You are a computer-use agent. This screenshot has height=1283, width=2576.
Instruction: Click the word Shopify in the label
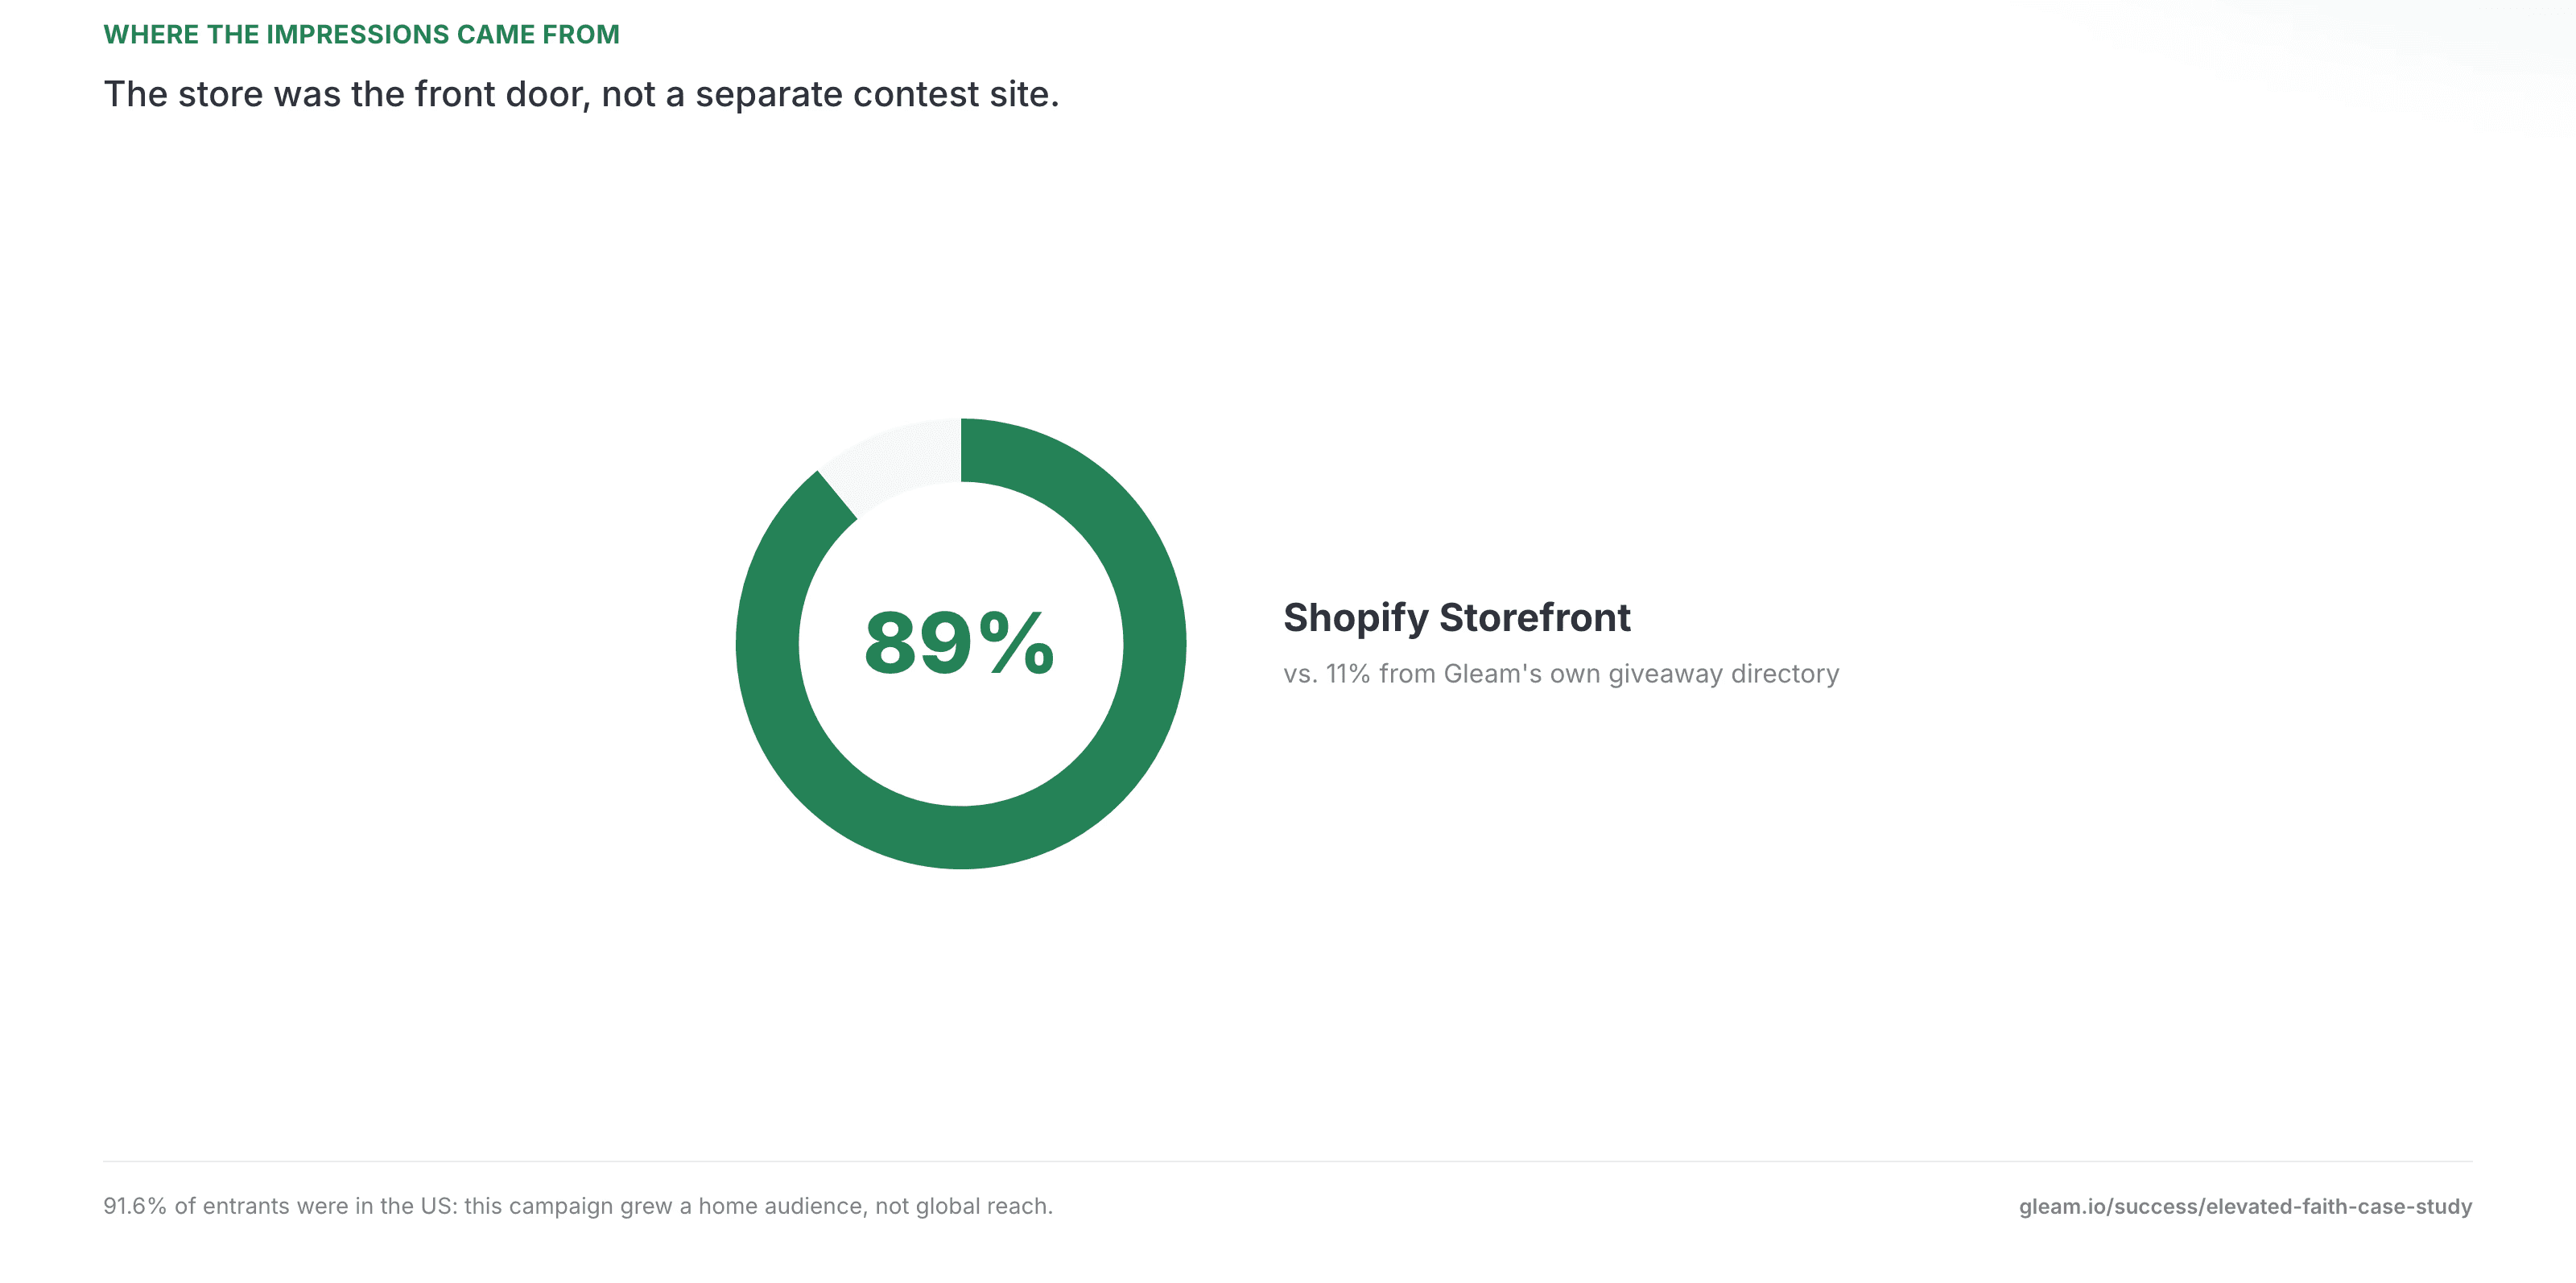[x=1356, y=618]
